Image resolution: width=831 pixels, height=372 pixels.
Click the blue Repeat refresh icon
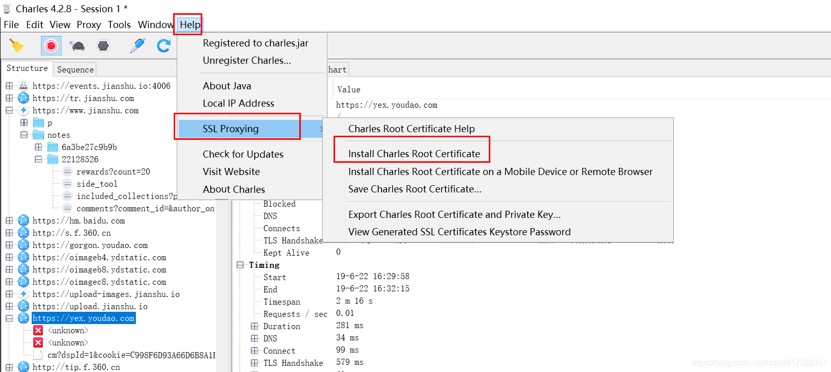pos(164,46)
